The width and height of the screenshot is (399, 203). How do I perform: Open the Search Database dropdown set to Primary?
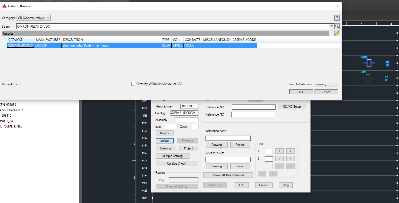[x=326, y=84]
